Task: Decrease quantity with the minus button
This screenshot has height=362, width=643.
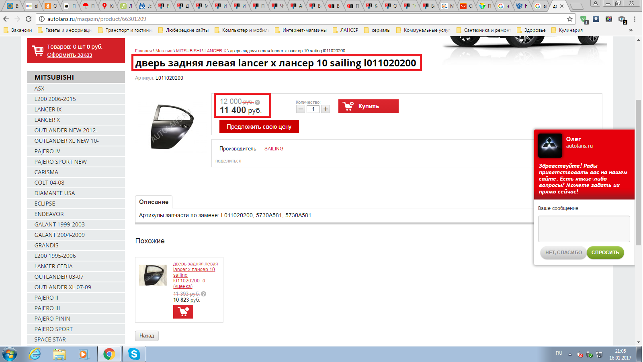Action: (x=301, y=109)
